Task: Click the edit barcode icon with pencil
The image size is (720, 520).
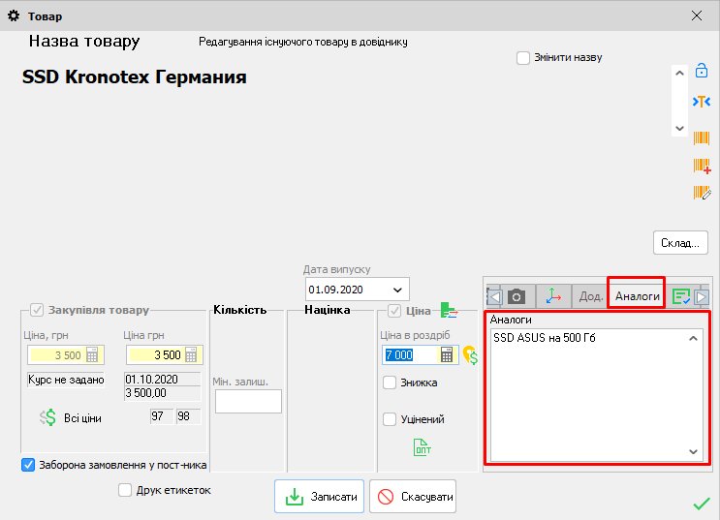Action: point(702,193)
